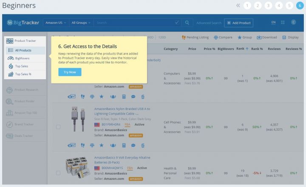Click the star group icon for Computers & Accessories product
The image size is (306, 187).
[x=102, y=96]
